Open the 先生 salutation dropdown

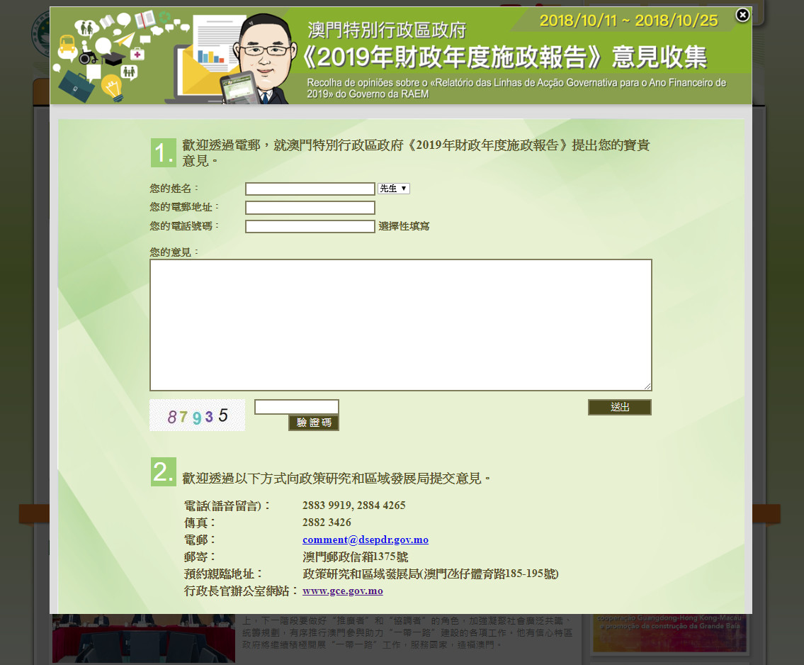tap(394, 189)
